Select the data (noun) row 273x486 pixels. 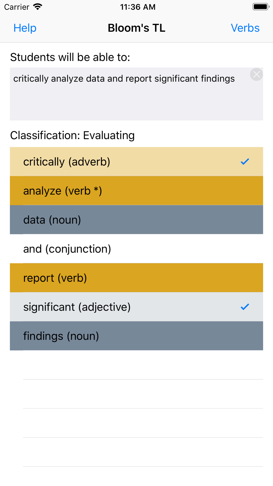(x=136, y=220)
